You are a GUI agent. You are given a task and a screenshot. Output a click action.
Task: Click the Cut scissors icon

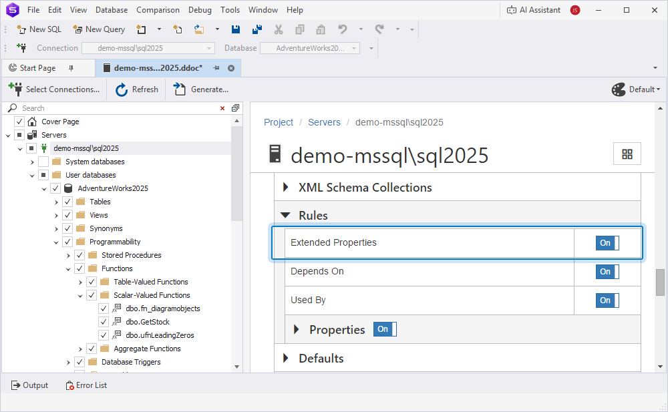pos(279,29)
